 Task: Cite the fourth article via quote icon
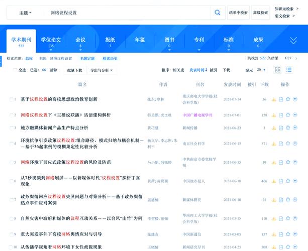(295, 143)
